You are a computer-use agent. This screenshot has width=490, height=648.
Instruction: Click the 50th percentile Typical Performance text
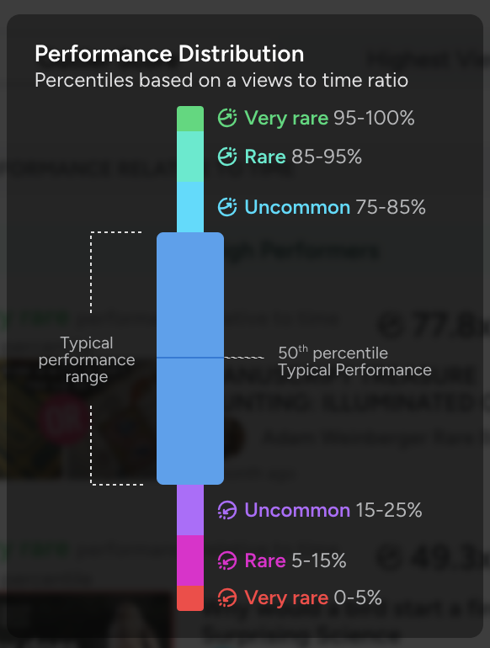[354, 362]
